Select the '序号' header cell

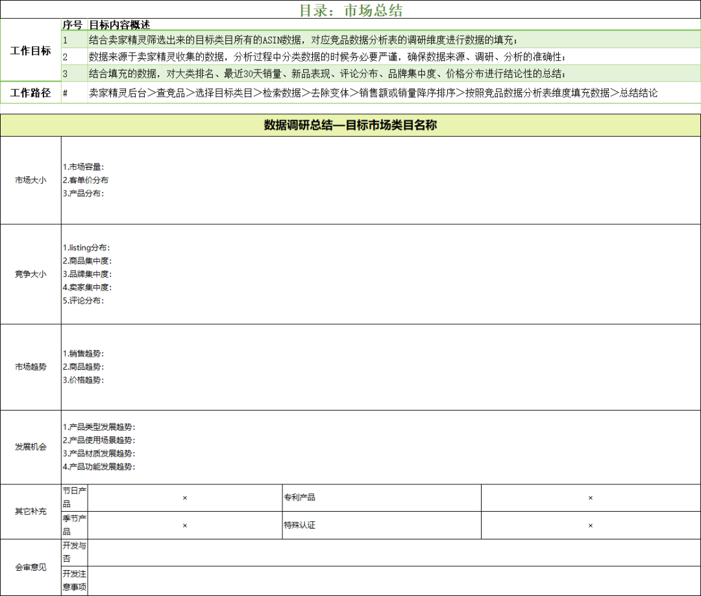point(73,25)
